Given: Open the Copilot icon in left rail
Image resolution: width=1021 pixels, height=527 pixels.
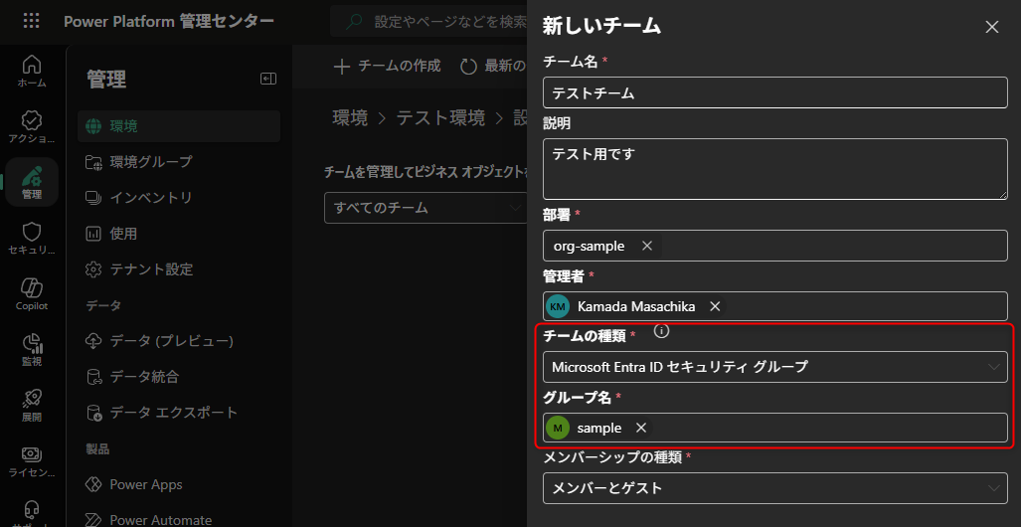Looking at the screenshot, I should tap(32, 292).
